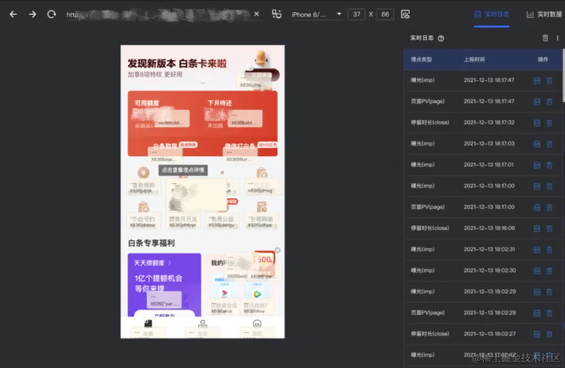
Task: Click the blurred URL address field
Action: click(x=158, y=14)
